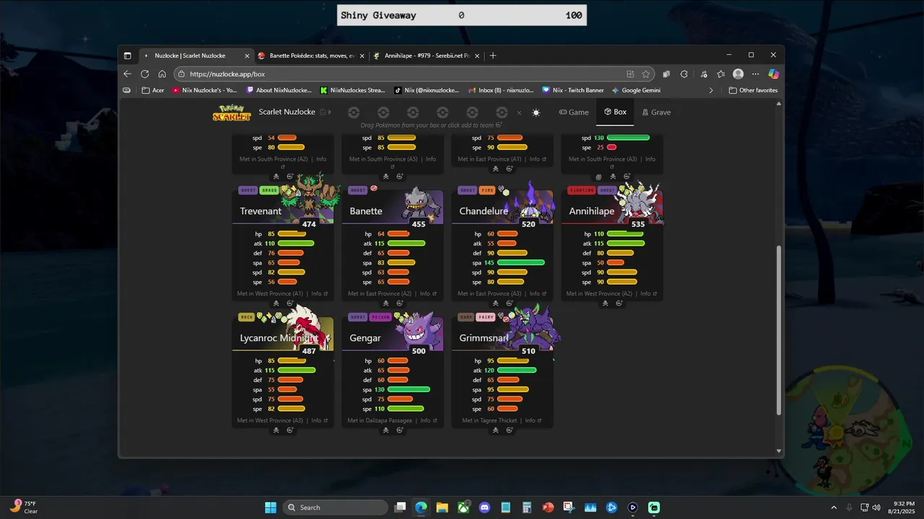The image size is (924, 519).
Task: Go back in browser history
Action: [128, 74]
